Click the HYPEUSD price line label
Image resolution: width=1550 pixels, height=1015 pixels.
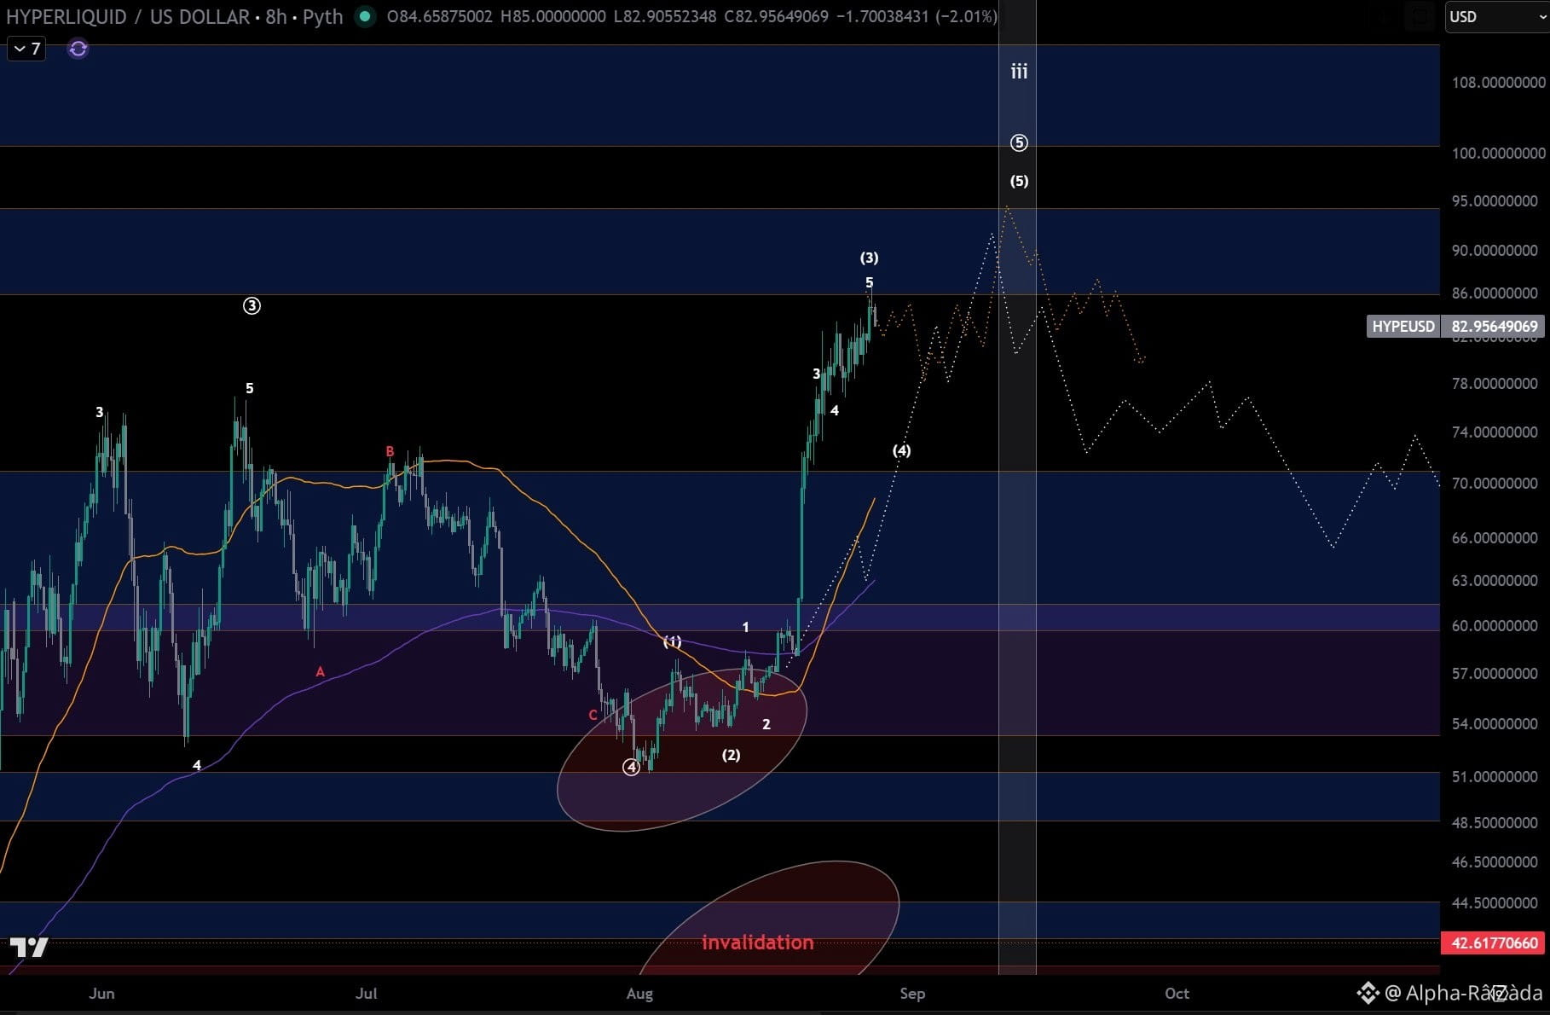(1403, 326)
